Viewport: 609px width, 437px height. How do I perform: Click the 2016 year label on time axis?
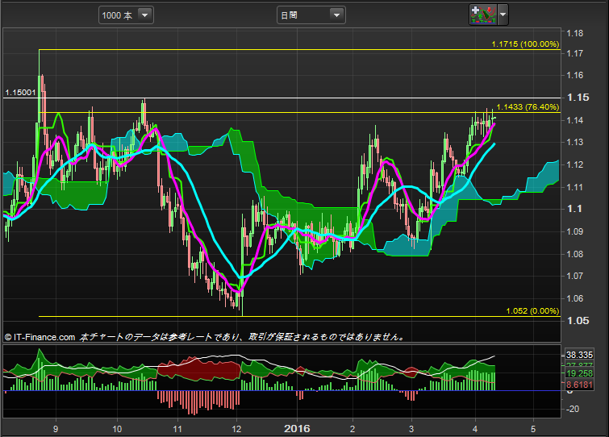297,428
